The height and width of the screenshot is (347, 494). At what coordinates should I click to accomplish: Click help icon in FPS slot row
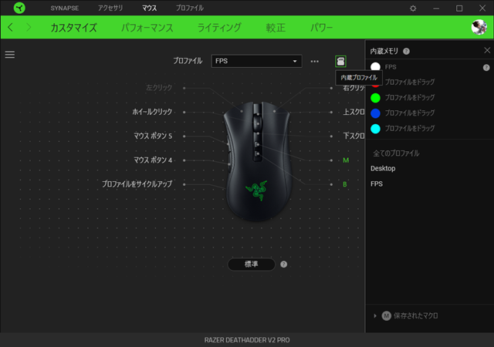click(x=486, y=67)
